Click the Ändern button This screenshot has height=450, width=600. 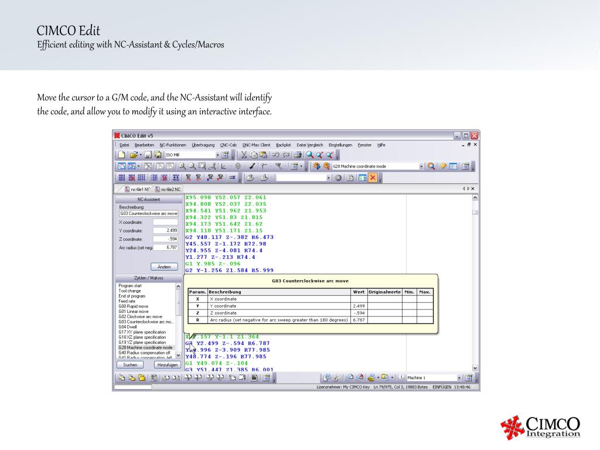pyautogui.click(x=164, y=267)
